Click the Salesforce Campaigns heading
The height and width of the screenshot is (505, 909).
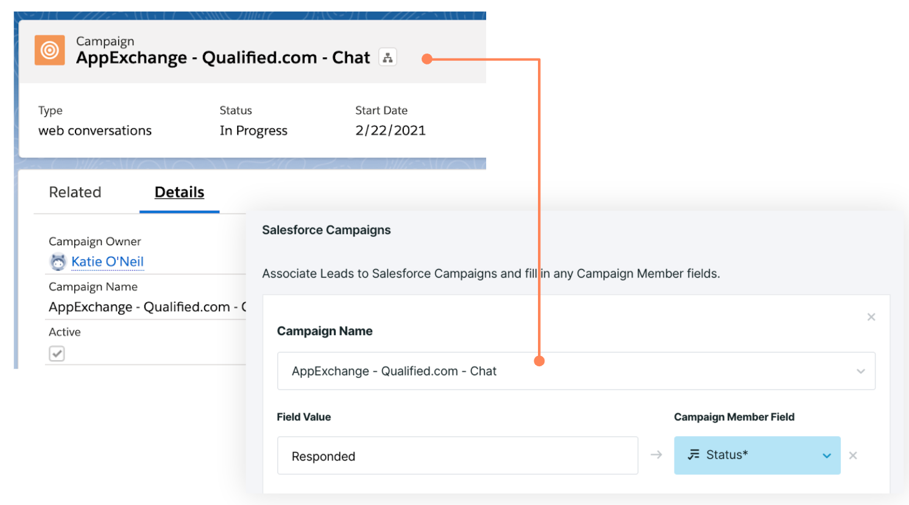pyautogui.click(x=327, y=230)
